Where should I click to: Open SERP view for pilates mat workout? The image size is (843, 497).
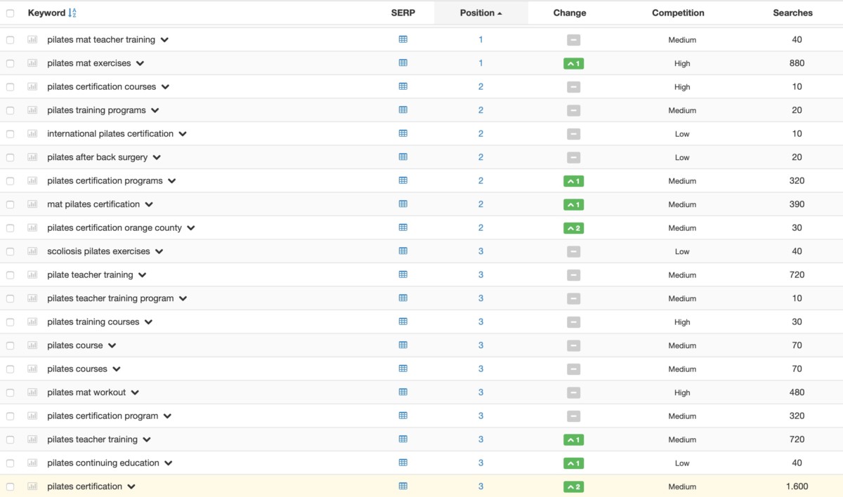point(403,392)
